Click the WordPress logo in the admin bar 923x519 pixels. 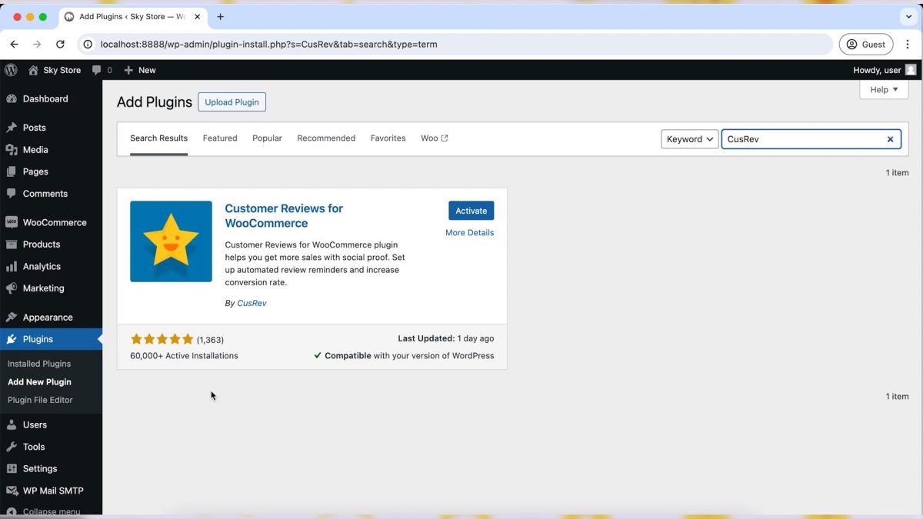[x=11, y=70]
